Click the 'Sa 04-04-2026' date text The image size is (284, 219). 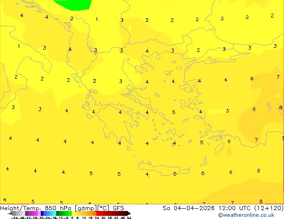(x=189, y=208)
